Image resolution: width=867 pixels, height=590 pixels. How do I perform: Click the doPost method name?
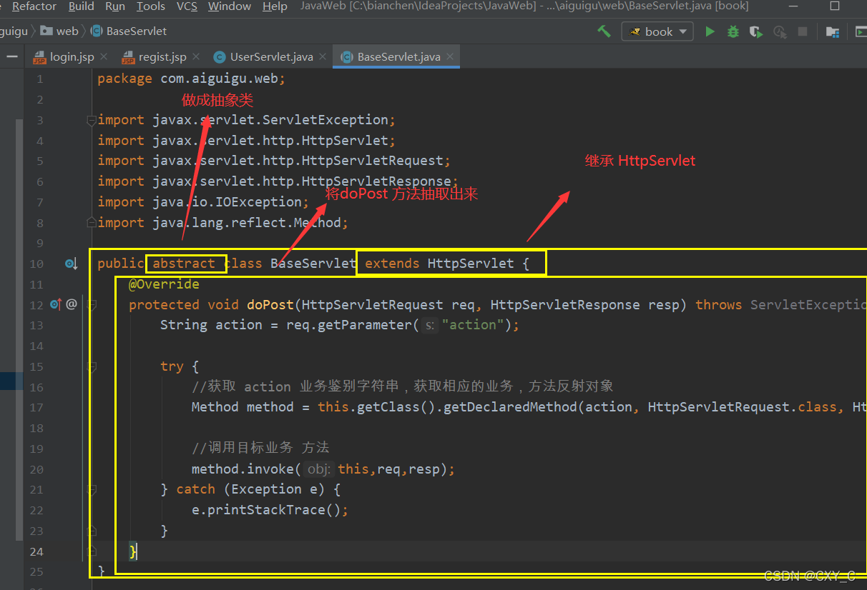[270, 305]
